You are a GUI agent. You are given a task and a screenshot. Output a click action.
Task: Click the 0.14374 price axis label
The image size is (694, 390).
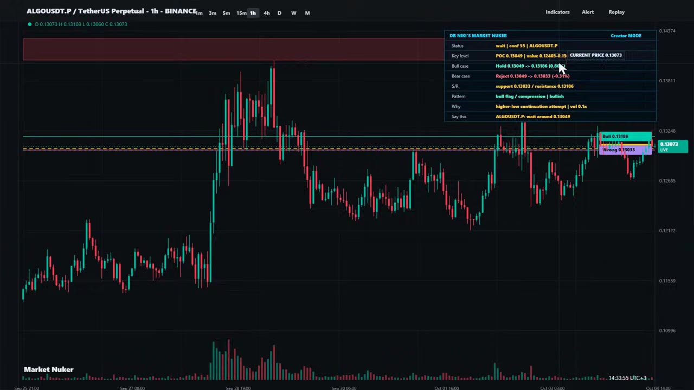[667, 31]
